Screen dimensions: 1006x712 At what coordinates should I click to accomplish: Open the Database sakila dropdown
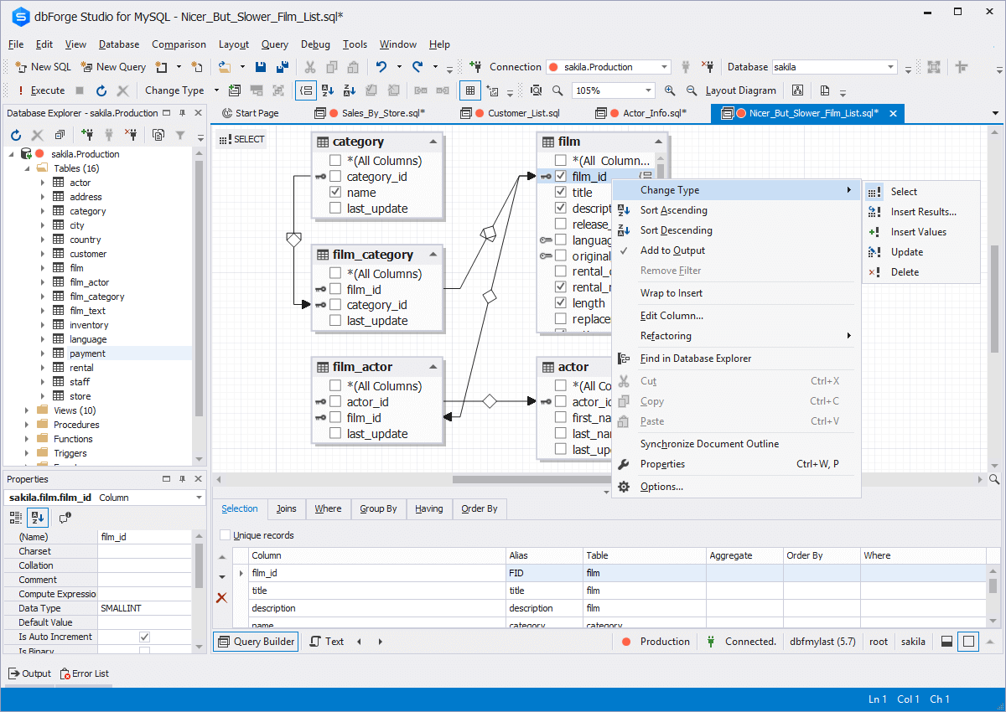tap(890, 66)
